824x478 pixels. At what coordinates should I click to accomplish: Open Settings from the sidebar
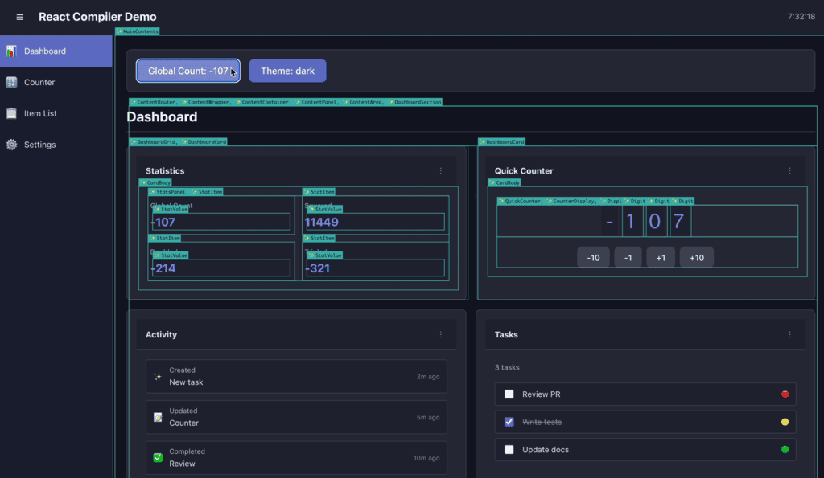[x=39, y=145]
